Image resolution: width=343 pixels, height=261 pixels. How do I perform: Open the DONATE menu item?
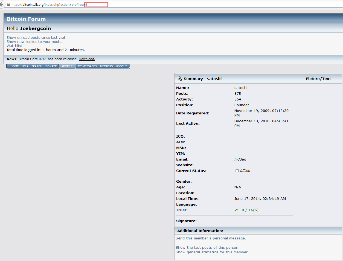(51, 66)
